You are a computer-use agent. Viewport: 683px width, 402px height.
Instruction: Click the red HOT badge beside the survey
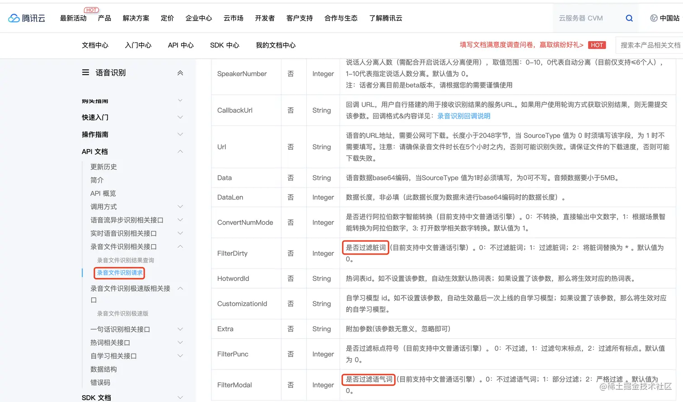(x=597, y=45)
